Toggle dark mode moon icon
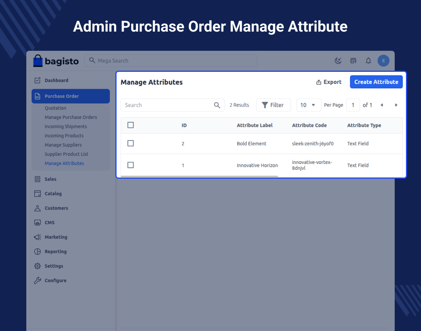 coord(338,61)
